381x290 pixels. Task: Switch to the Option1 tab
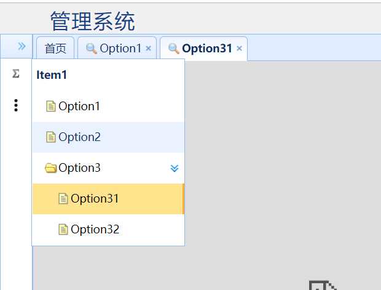[120, 48]
